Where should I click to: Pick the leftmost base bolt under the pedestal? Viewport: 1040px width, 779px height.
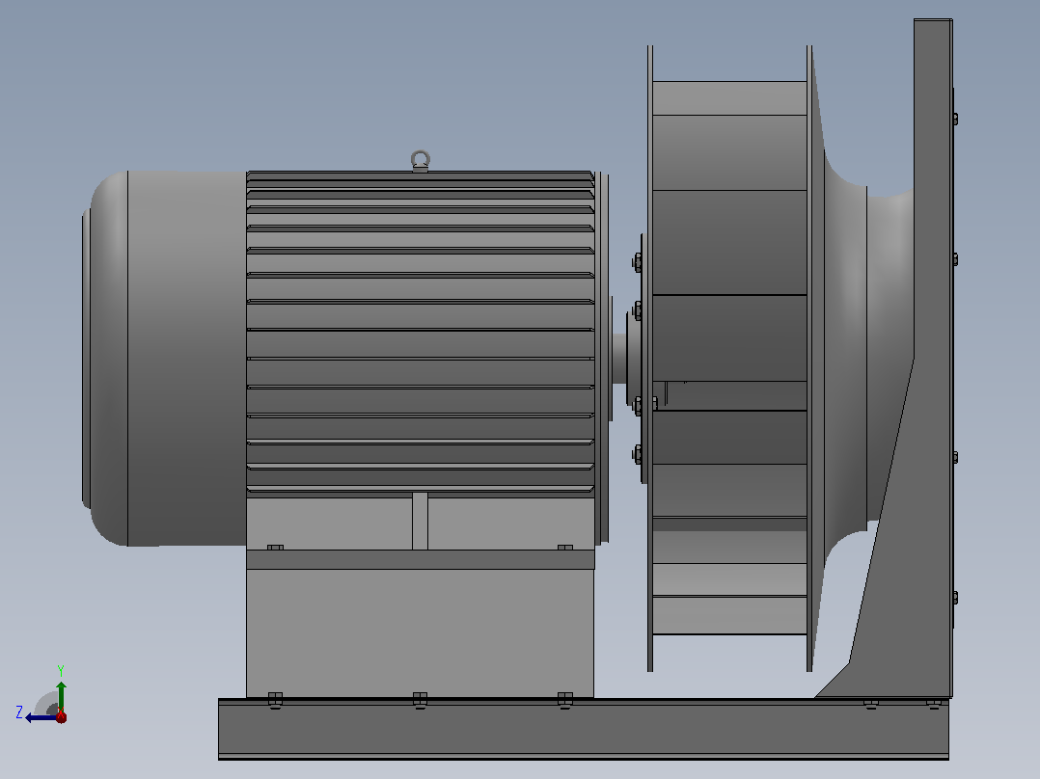click(x=275, y=700)
